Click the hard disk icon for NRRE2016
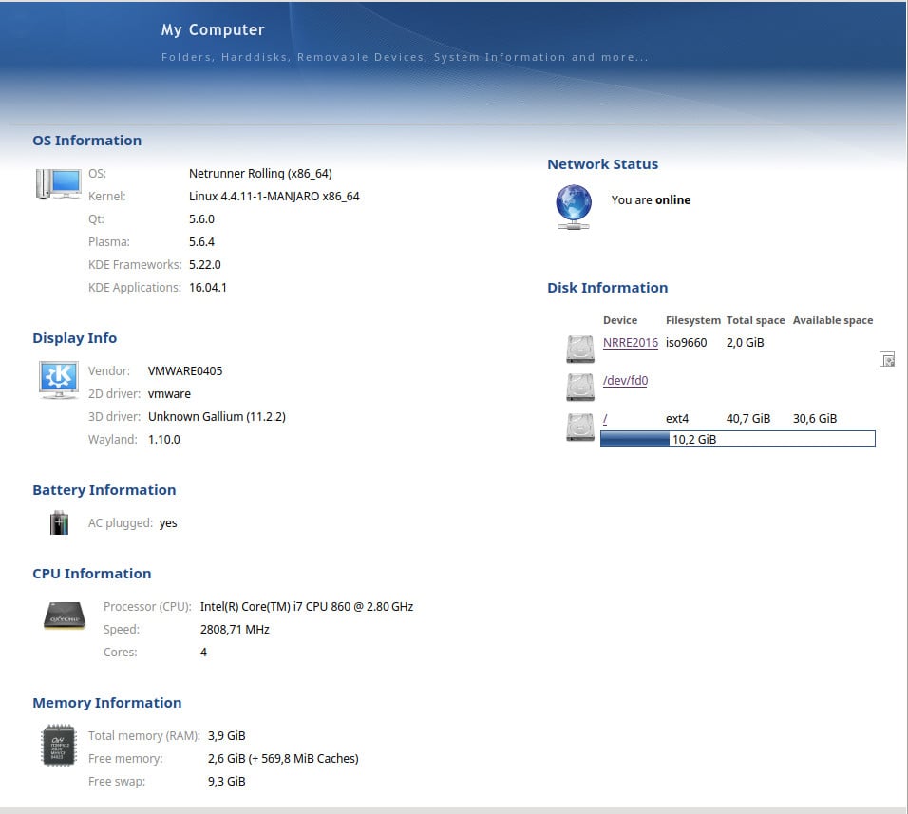908x814 pixels. 580,349
